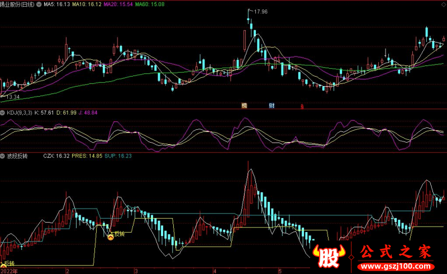
Task: Click the 反转 signal icon at bottom-left corner
Action: (x=3, y=267)
